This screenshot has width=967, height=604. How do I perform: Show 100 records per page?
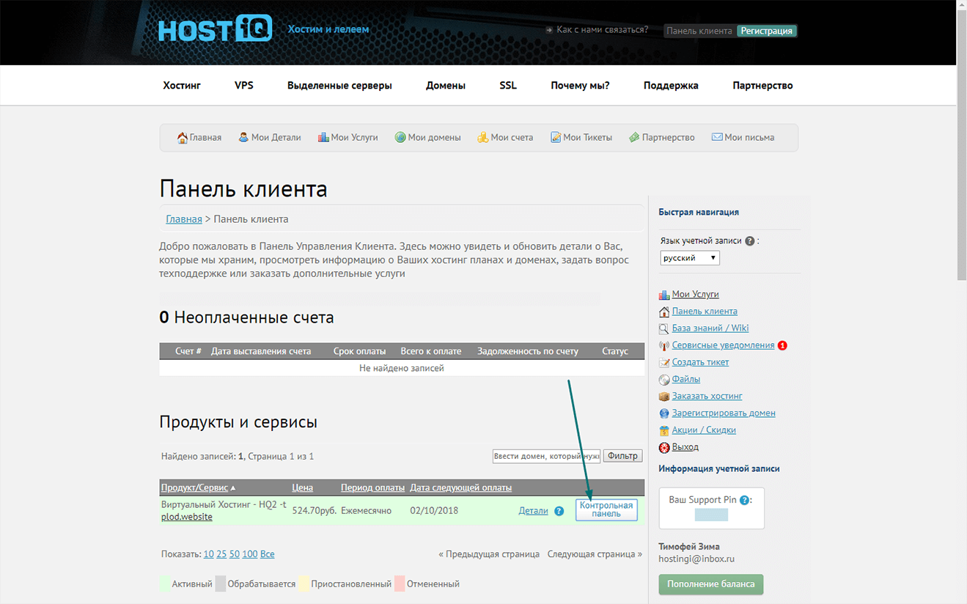point(250,554)
